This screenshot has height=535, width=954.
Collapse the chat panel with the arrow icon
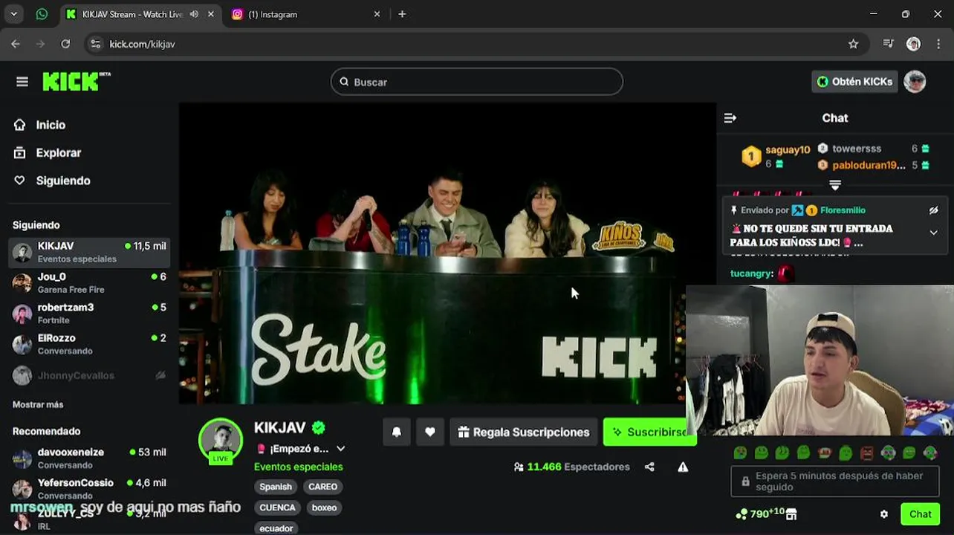pos(730,118)
